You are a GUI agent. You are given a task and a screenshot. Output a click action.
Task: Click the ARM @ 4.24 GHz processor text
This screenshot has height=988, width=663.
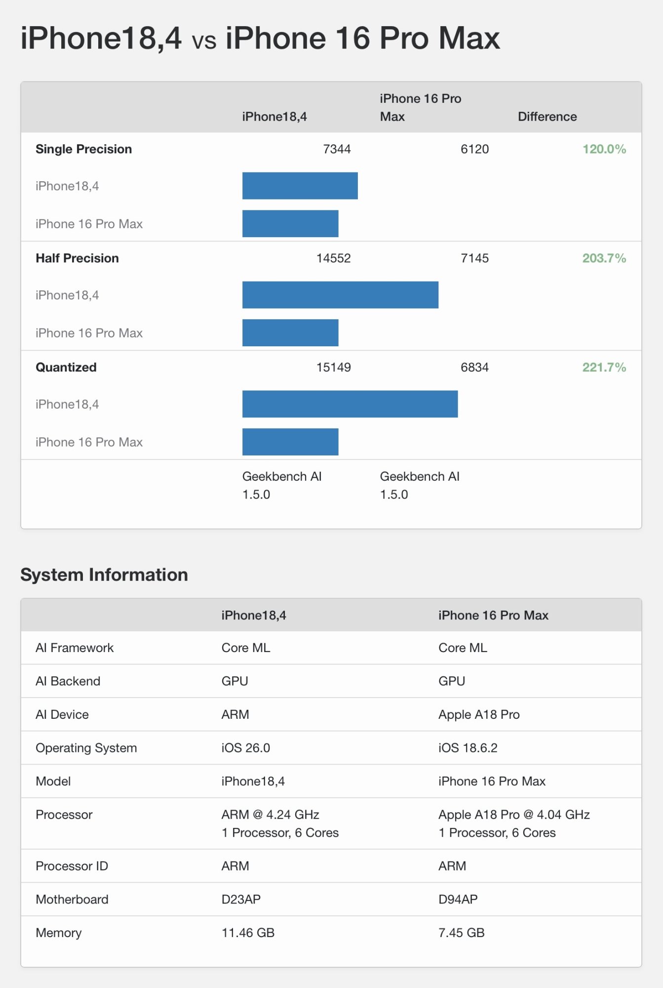tap(270, 815)
